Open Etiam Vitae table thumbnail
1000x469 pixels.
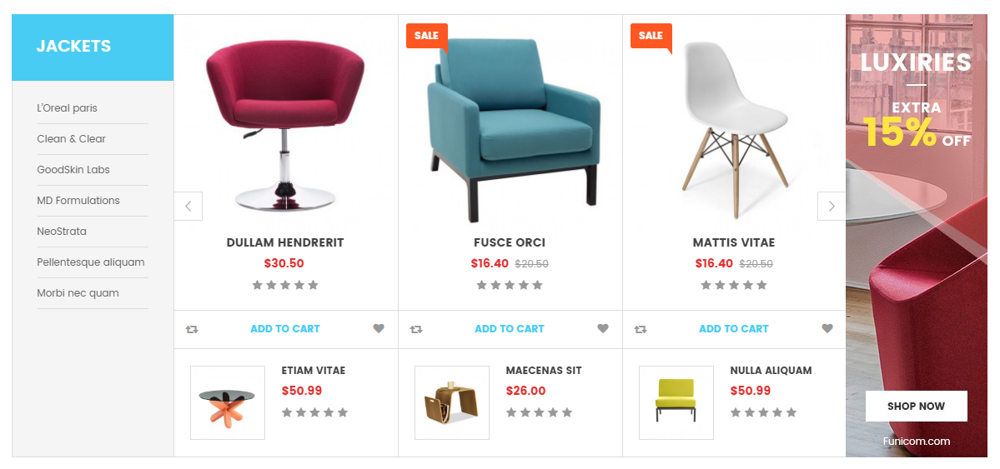tap(228, 402)
